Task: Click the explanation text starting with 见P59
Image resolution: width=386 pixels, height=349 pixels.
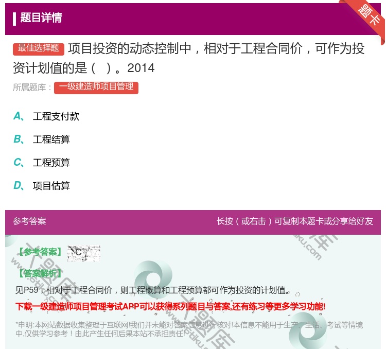Action: pos(153,290)
